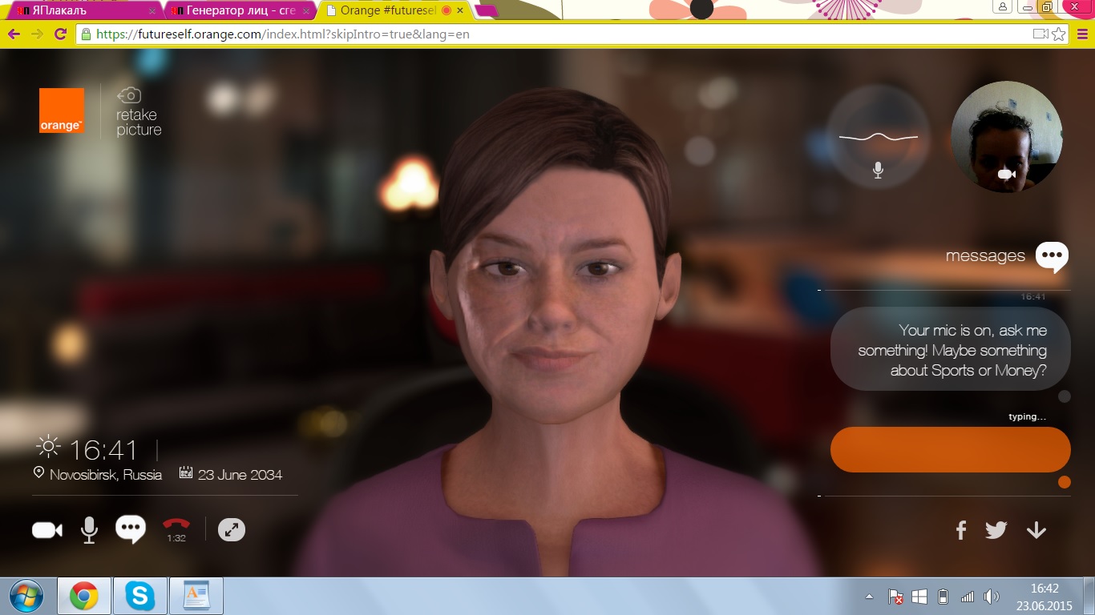Mute the microphone in bottom controls
This screenshot has height=615, width=1095.
[x=89, y=530]
